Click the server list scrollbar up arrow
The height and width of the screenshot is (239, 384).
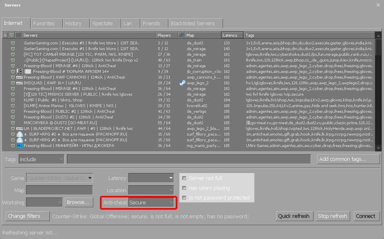click(x=379, y=35)
